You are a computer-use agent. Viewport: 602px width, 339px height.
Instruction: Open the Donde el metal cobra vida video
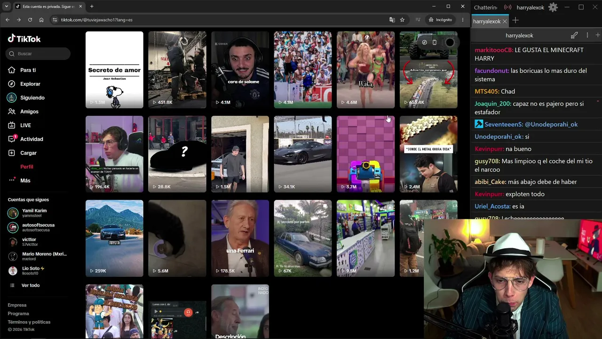[428, 154]
